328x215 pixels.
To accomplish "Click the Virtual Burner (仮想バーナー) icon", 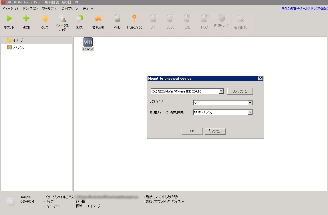I will point(222,18).
